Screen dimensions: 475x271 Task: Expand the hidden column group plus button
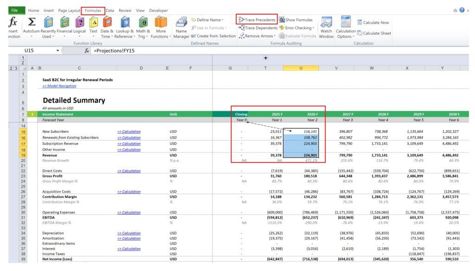[x=265, y=58]
